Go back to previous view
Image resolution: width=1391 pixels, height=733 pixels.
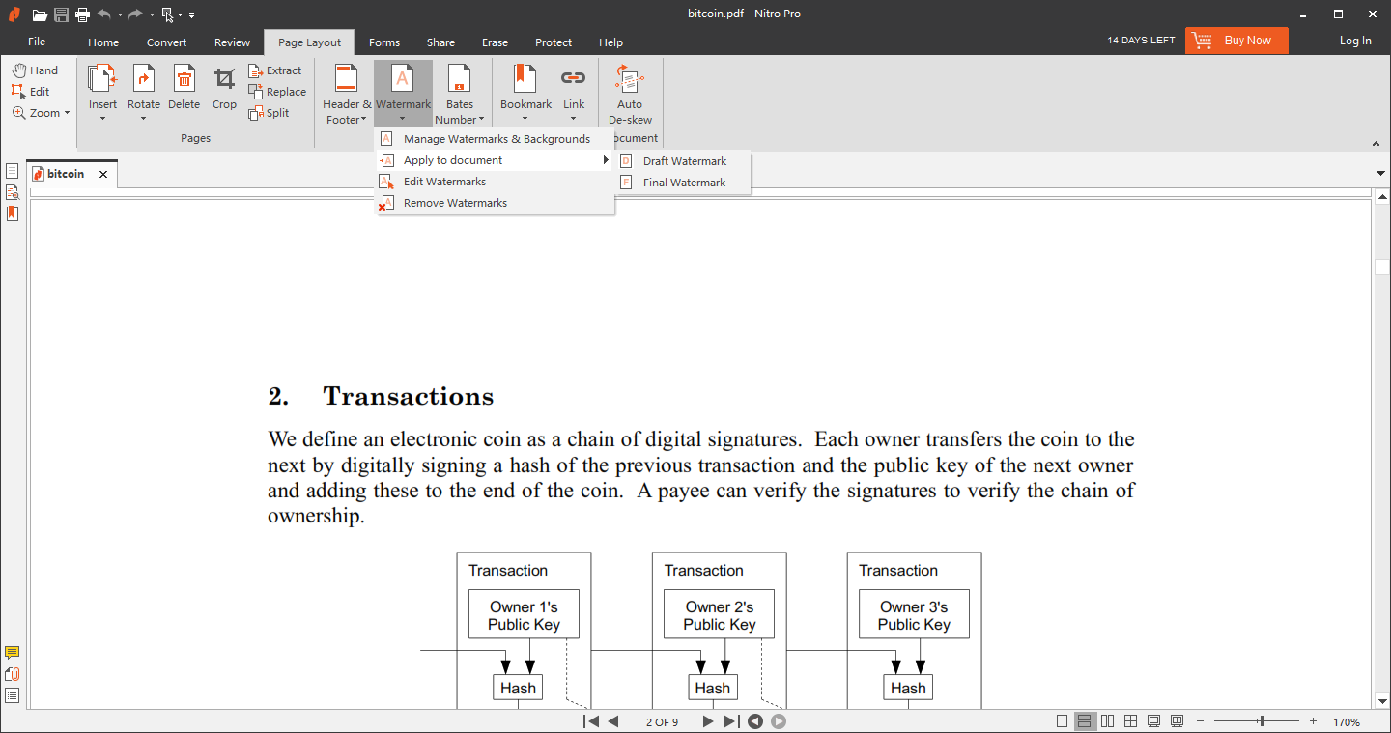coord(755,721)
